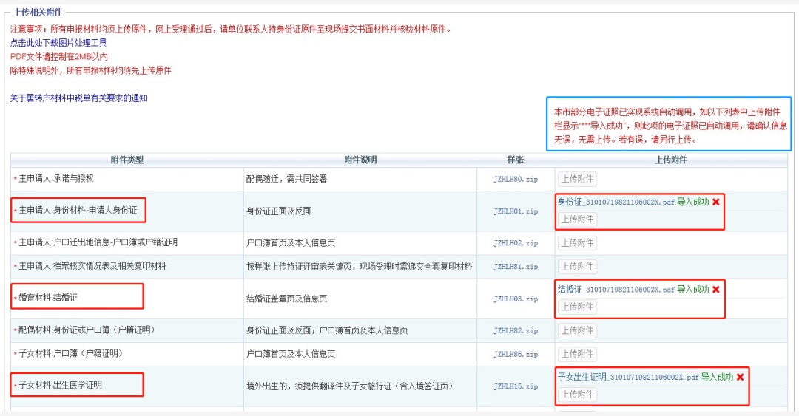Upload attachment for 户口簿或户籍证明 row

pyautogui.click(x=577, y=243)
